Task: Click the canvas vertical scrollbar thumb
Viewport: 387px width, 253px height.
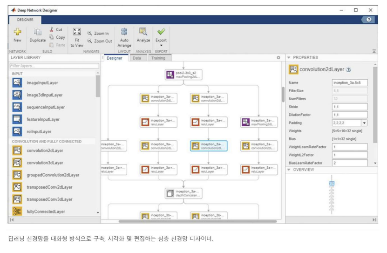Action: (283, 94)
